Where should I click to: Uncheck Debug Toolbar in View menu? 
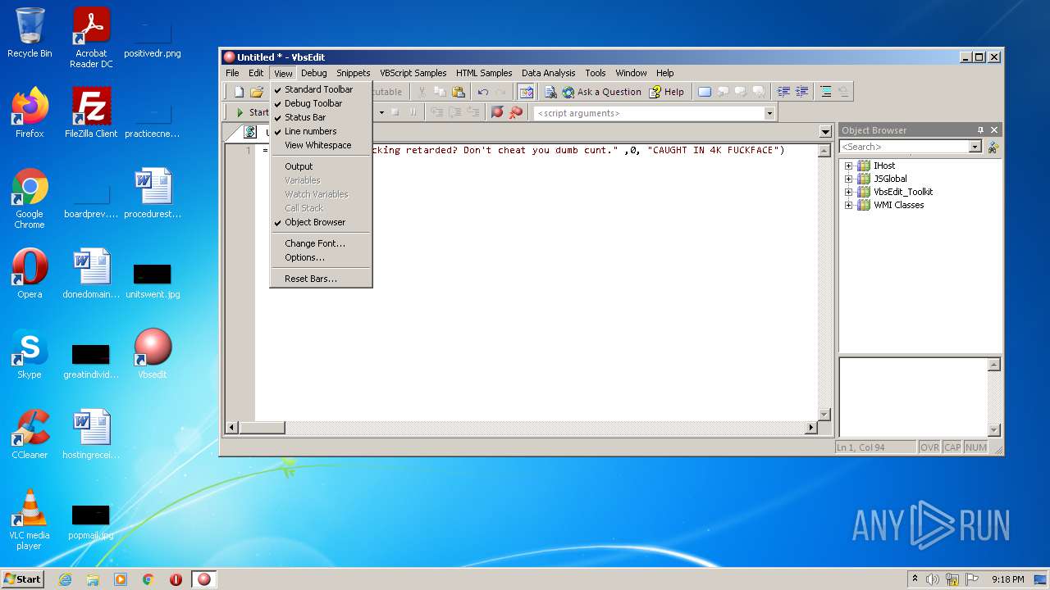(321, 103)
